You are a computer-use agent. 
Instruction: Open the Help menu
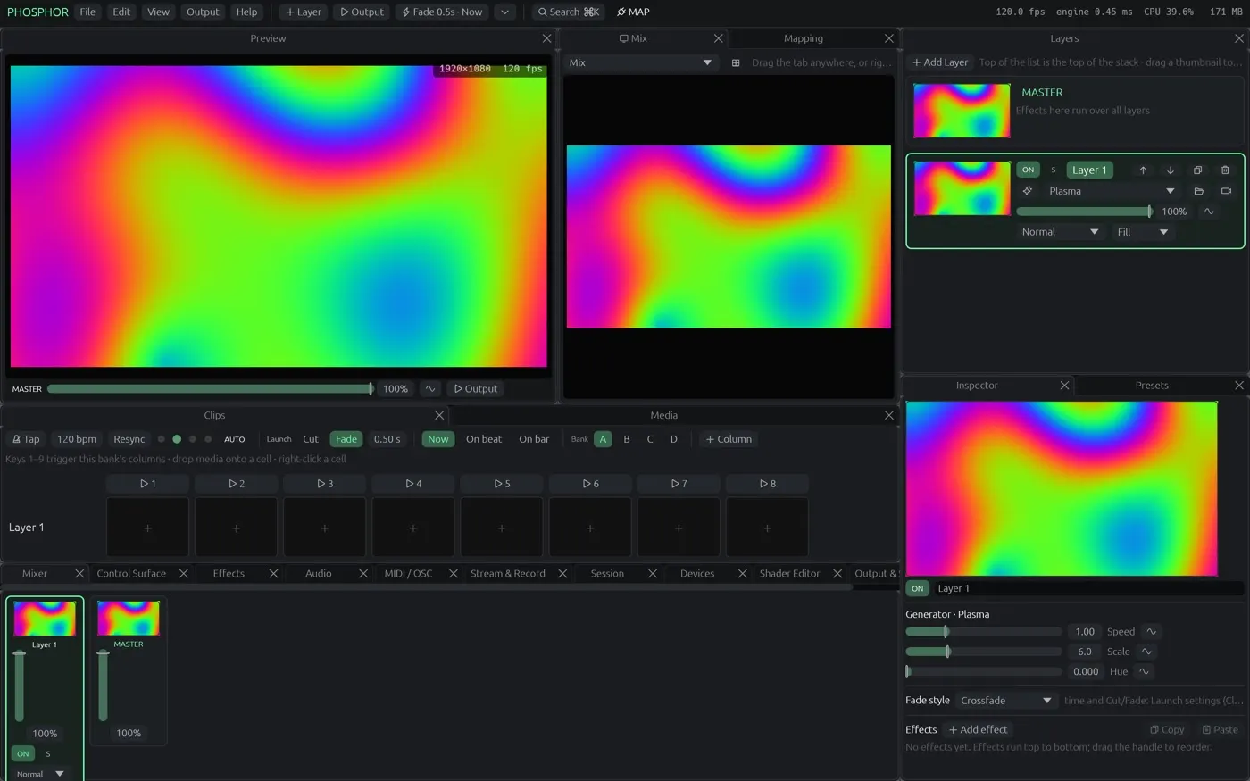[x=247, y=12]
